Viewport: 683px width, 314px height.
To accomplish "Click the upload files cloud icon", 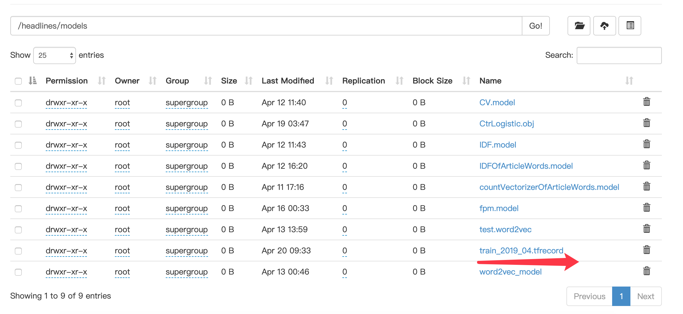I will click(x=604, y=26).
